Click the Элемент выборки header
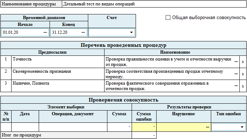The height and width of the screenshot is (139, 247). [x=66, y=107]
